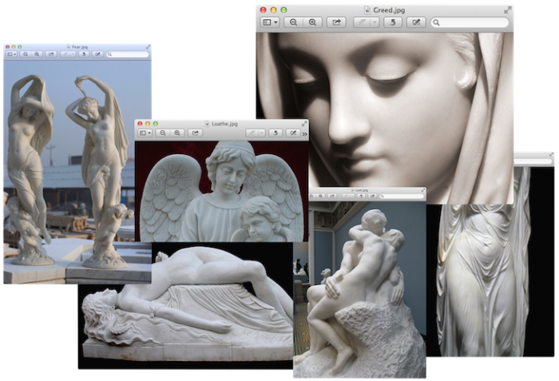Viewport: 559px width, 381px height.
Task: Rotate the Greed.jpg image
Action: pos(392,22)
